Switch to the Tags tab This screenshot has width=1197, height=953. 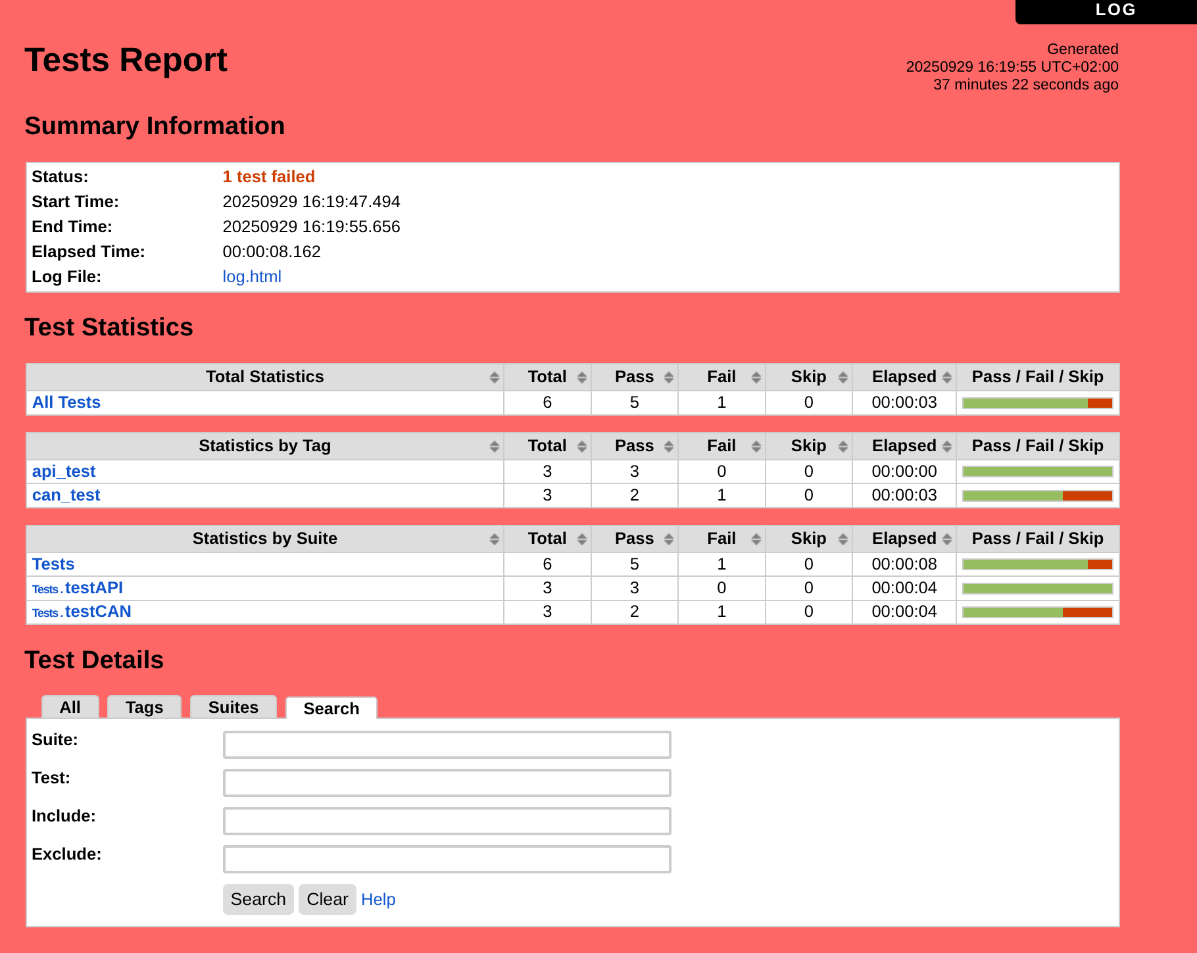[144, 708]
